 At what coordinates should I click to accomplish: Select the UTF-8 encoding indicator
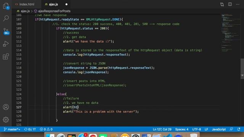196,129
